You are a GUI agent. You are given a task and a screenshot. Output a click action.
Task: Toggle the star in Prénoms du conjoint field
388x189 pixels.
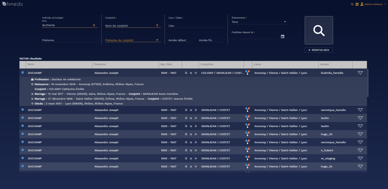point(157,40)
